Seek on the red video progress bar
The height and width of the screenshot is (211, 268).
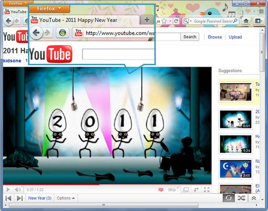pyautogui.click(x=107, y=185)
